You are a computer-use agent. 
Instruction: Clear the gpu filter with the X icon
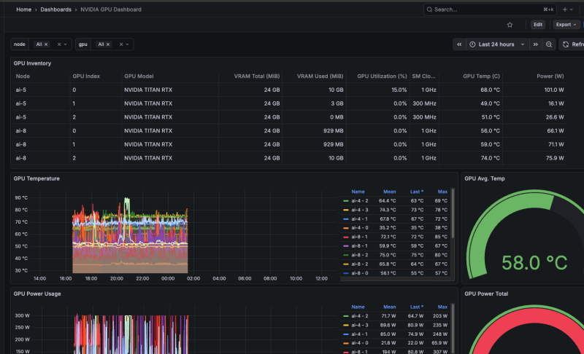[122, 44]
